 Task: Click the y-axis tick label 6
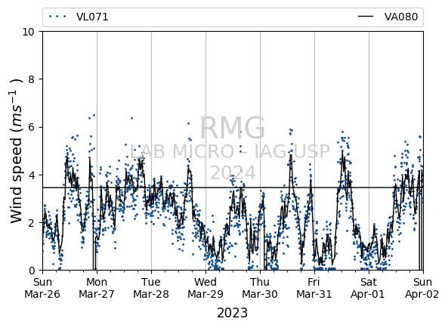click(x=32, y=127)
